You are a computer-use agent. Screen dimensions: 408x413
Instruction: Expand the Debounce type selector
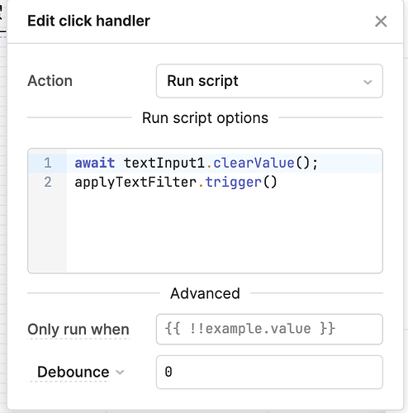click(x=76, y=372)
